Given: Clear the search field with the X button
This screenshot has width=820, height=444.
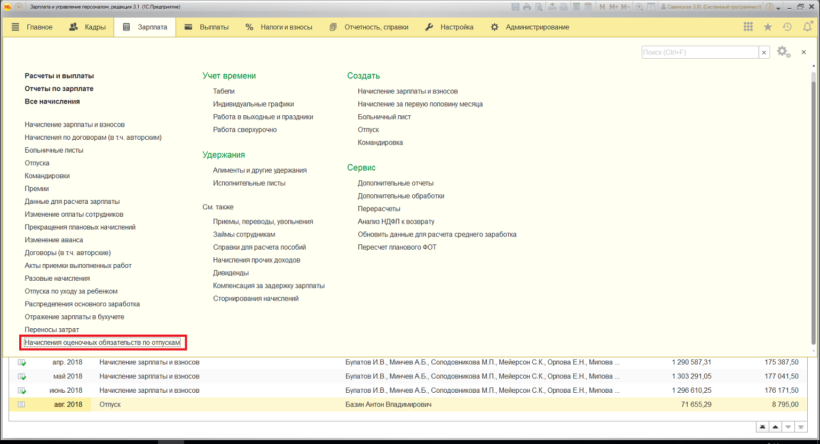Looking at the screenshot, I should [764, 52].
